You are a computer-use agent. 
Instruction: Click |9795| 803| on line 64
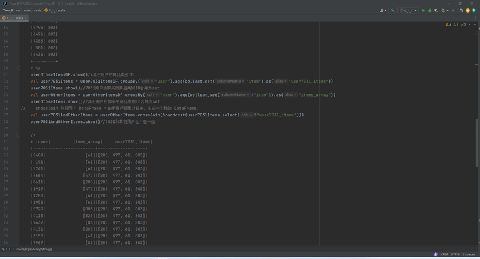(x=44, y=28)
